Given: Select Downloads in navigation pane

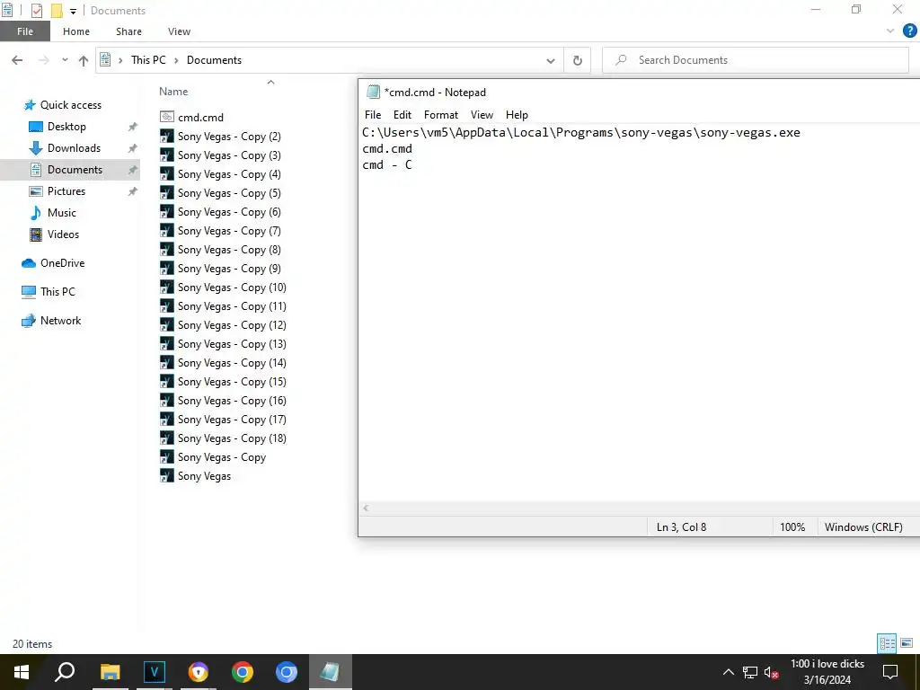Looking at the screenshot, I should (74, 148).
